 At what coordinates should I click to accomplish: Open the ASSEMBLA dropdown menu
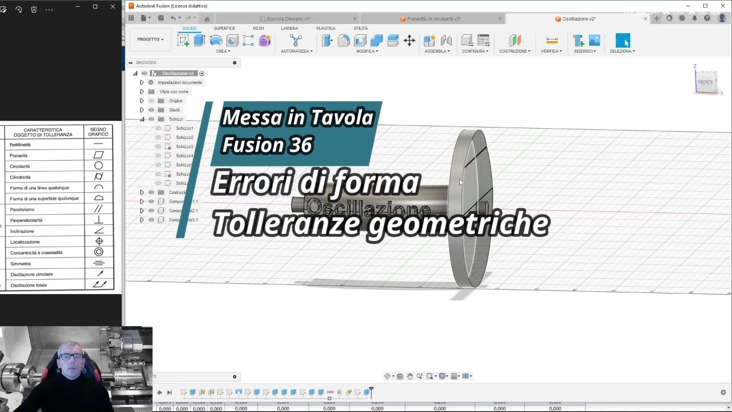click(437, 51)
